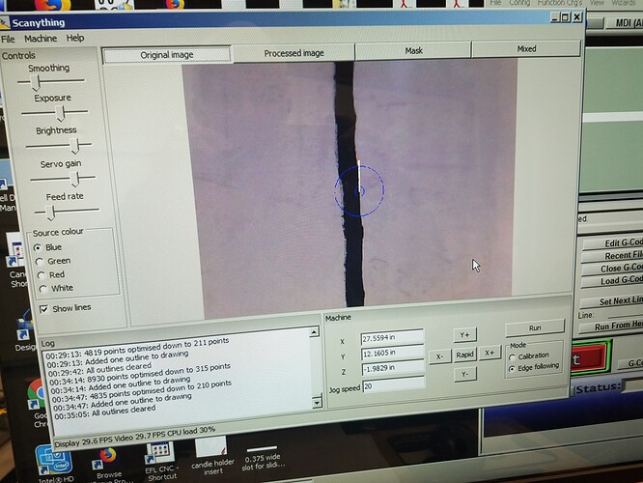Open the EFL CNC Shortcut icon

click(160, 461)
